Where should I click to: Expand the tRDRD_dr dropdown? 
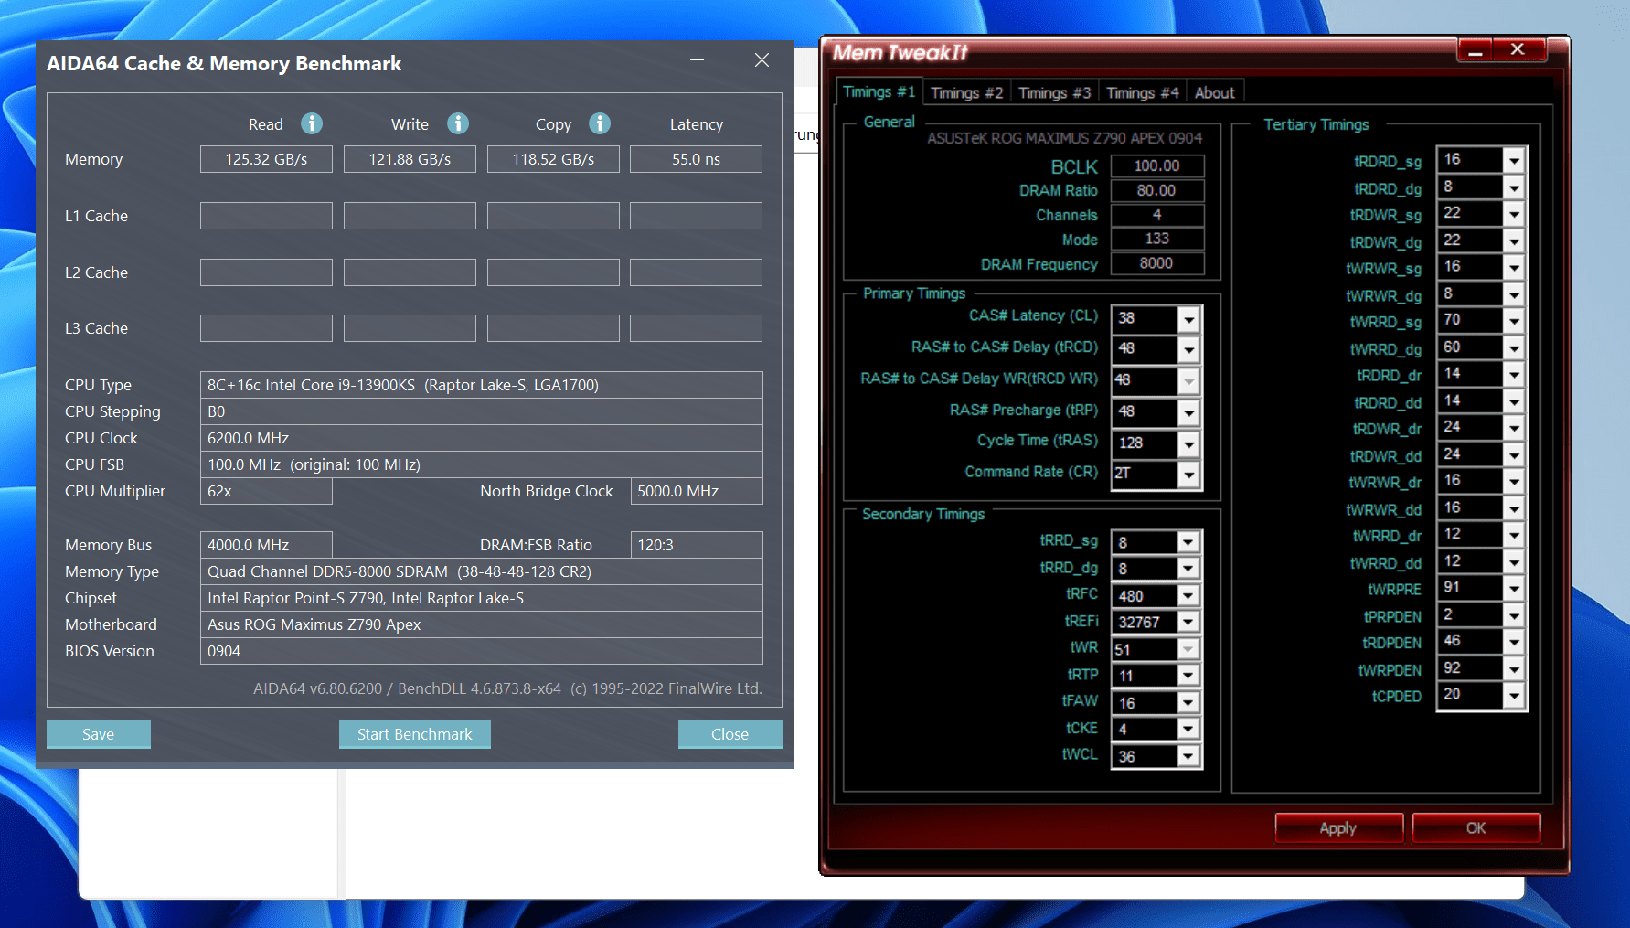point(1514,376)
